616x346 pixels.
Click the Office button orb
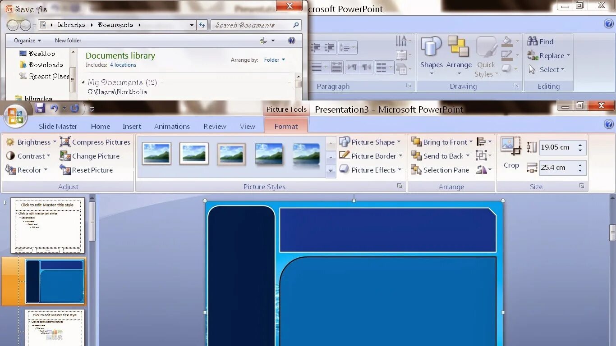(x=15, y=116)
